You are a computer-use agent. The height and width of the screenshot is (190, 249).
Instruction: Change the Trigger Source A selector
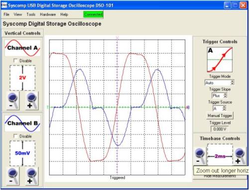pyautogui.click(x=219, y=109)
